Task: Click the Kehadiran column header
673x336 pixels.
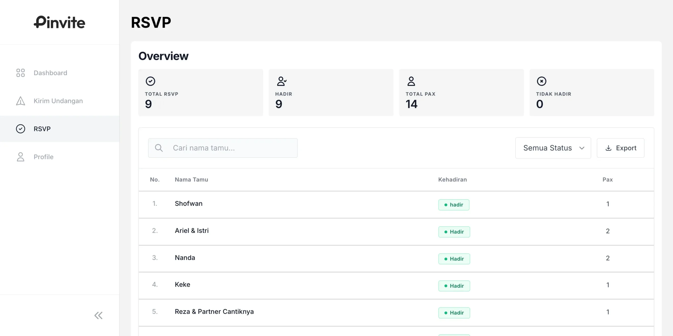Action: tap(452, 180)
